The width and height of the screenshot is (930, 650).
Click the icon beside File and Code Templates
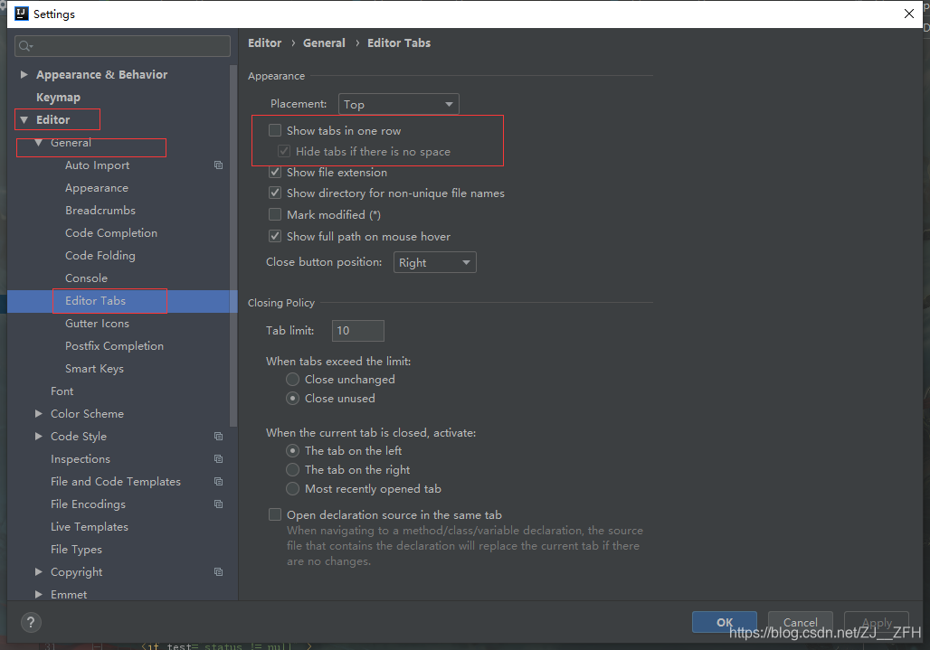(218, 481)
